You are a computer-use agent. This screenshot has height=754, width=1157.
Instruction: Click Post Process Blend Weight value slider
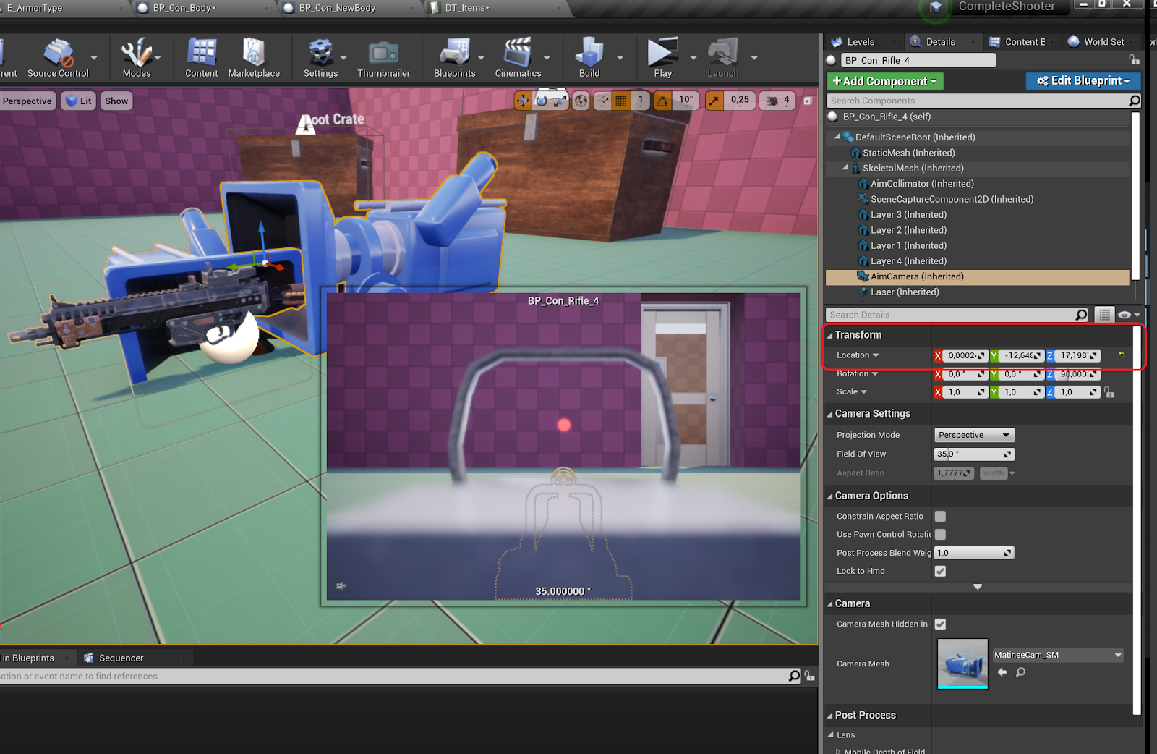click(975, 553)
